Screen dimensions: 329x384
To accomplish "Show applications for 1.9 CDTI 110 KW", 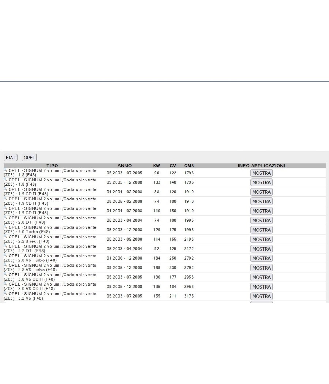I will click(261, 211).
